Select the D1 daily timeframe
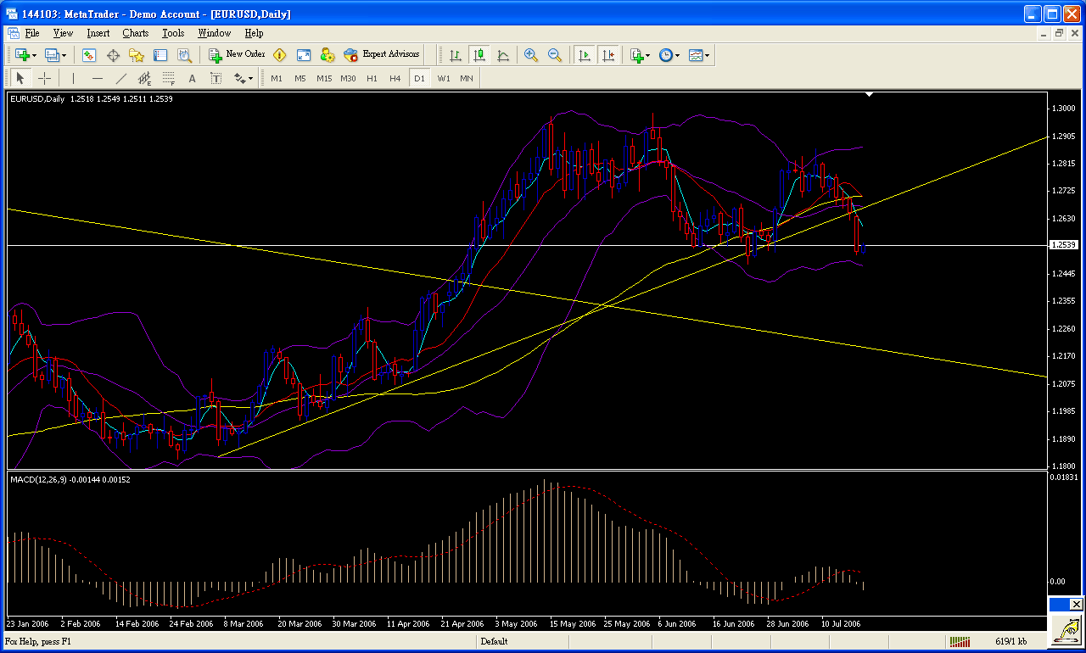The height and width of the screenshot is (653, 1086). tap(419, 79)
